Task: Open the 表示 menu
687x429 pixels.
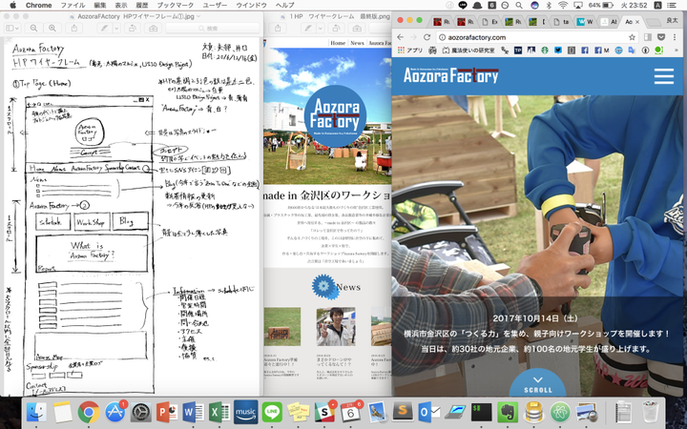Action: point(121,6)
